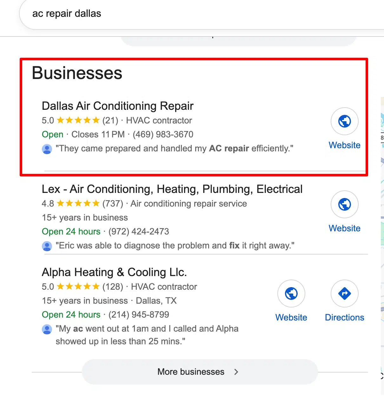Open Dallas Air Conditioning Repair listing title
This screenshot has width=384, height=396.
(117, 106)
